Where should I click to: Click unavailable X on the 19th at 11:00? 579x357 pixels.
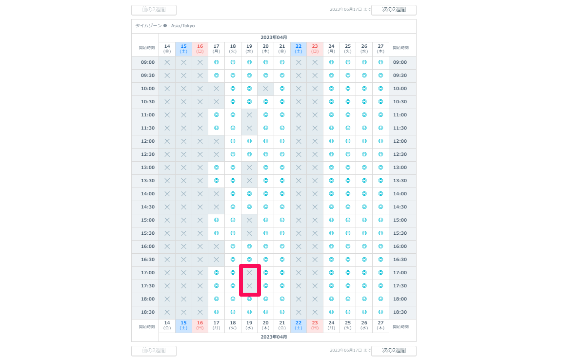tap(249, 114)
